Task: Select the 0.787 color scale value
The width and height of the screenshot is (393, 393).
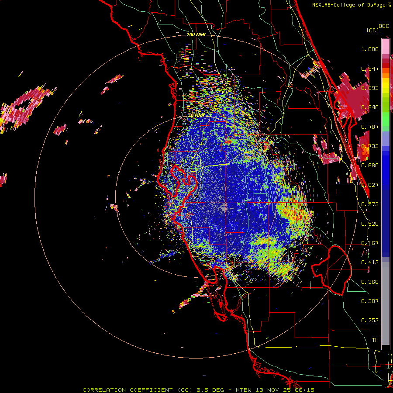Action: [x=370, y=127]
